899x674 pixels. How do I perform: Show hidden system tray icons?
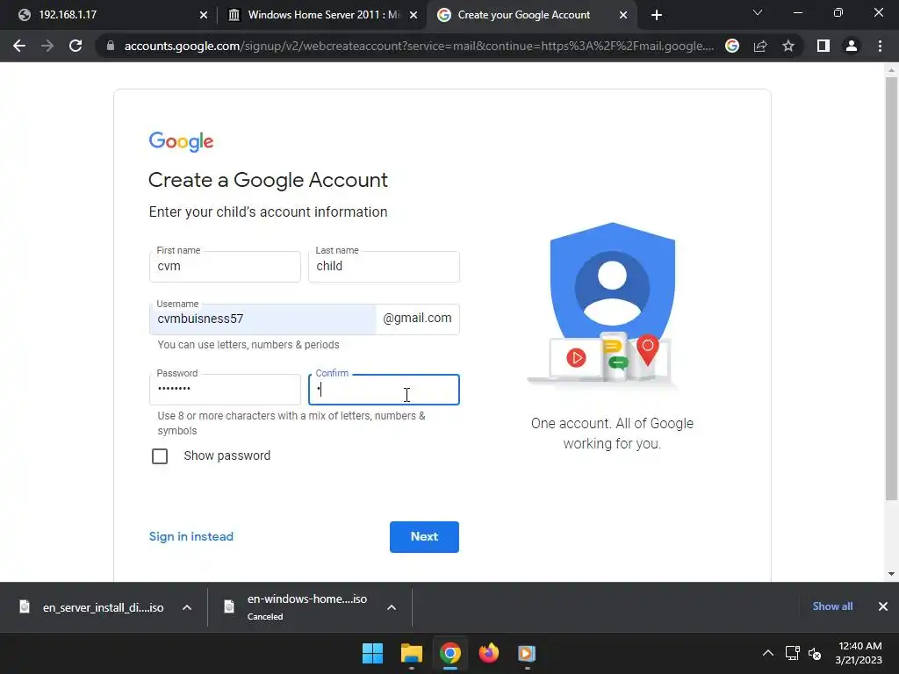click(767, 653)
